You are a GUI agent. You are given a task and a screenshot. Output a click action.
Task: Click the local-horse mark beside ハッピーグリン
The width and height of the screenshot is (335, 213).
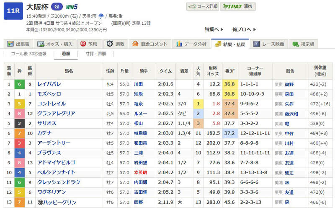pos(40,202)
